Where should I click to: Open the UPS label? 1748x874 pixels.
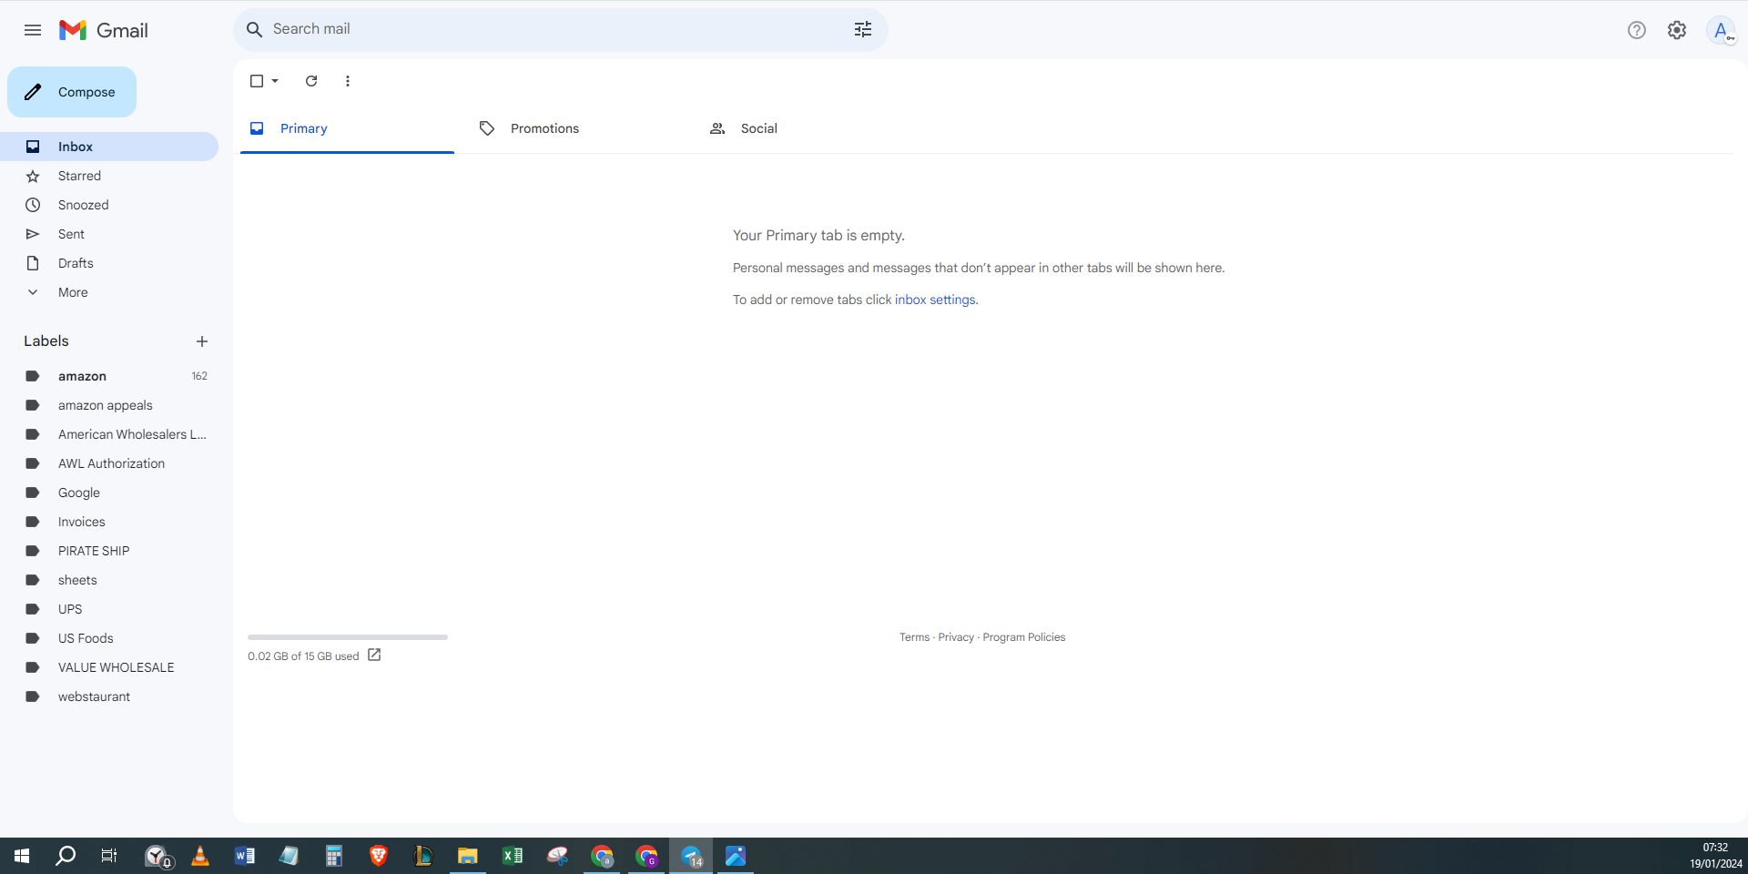(x=109, y=609)
